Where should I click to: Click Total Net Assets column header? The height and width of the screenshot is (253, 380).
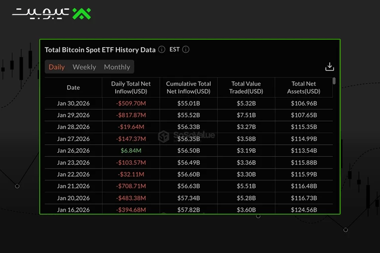(x=304, y=88)
